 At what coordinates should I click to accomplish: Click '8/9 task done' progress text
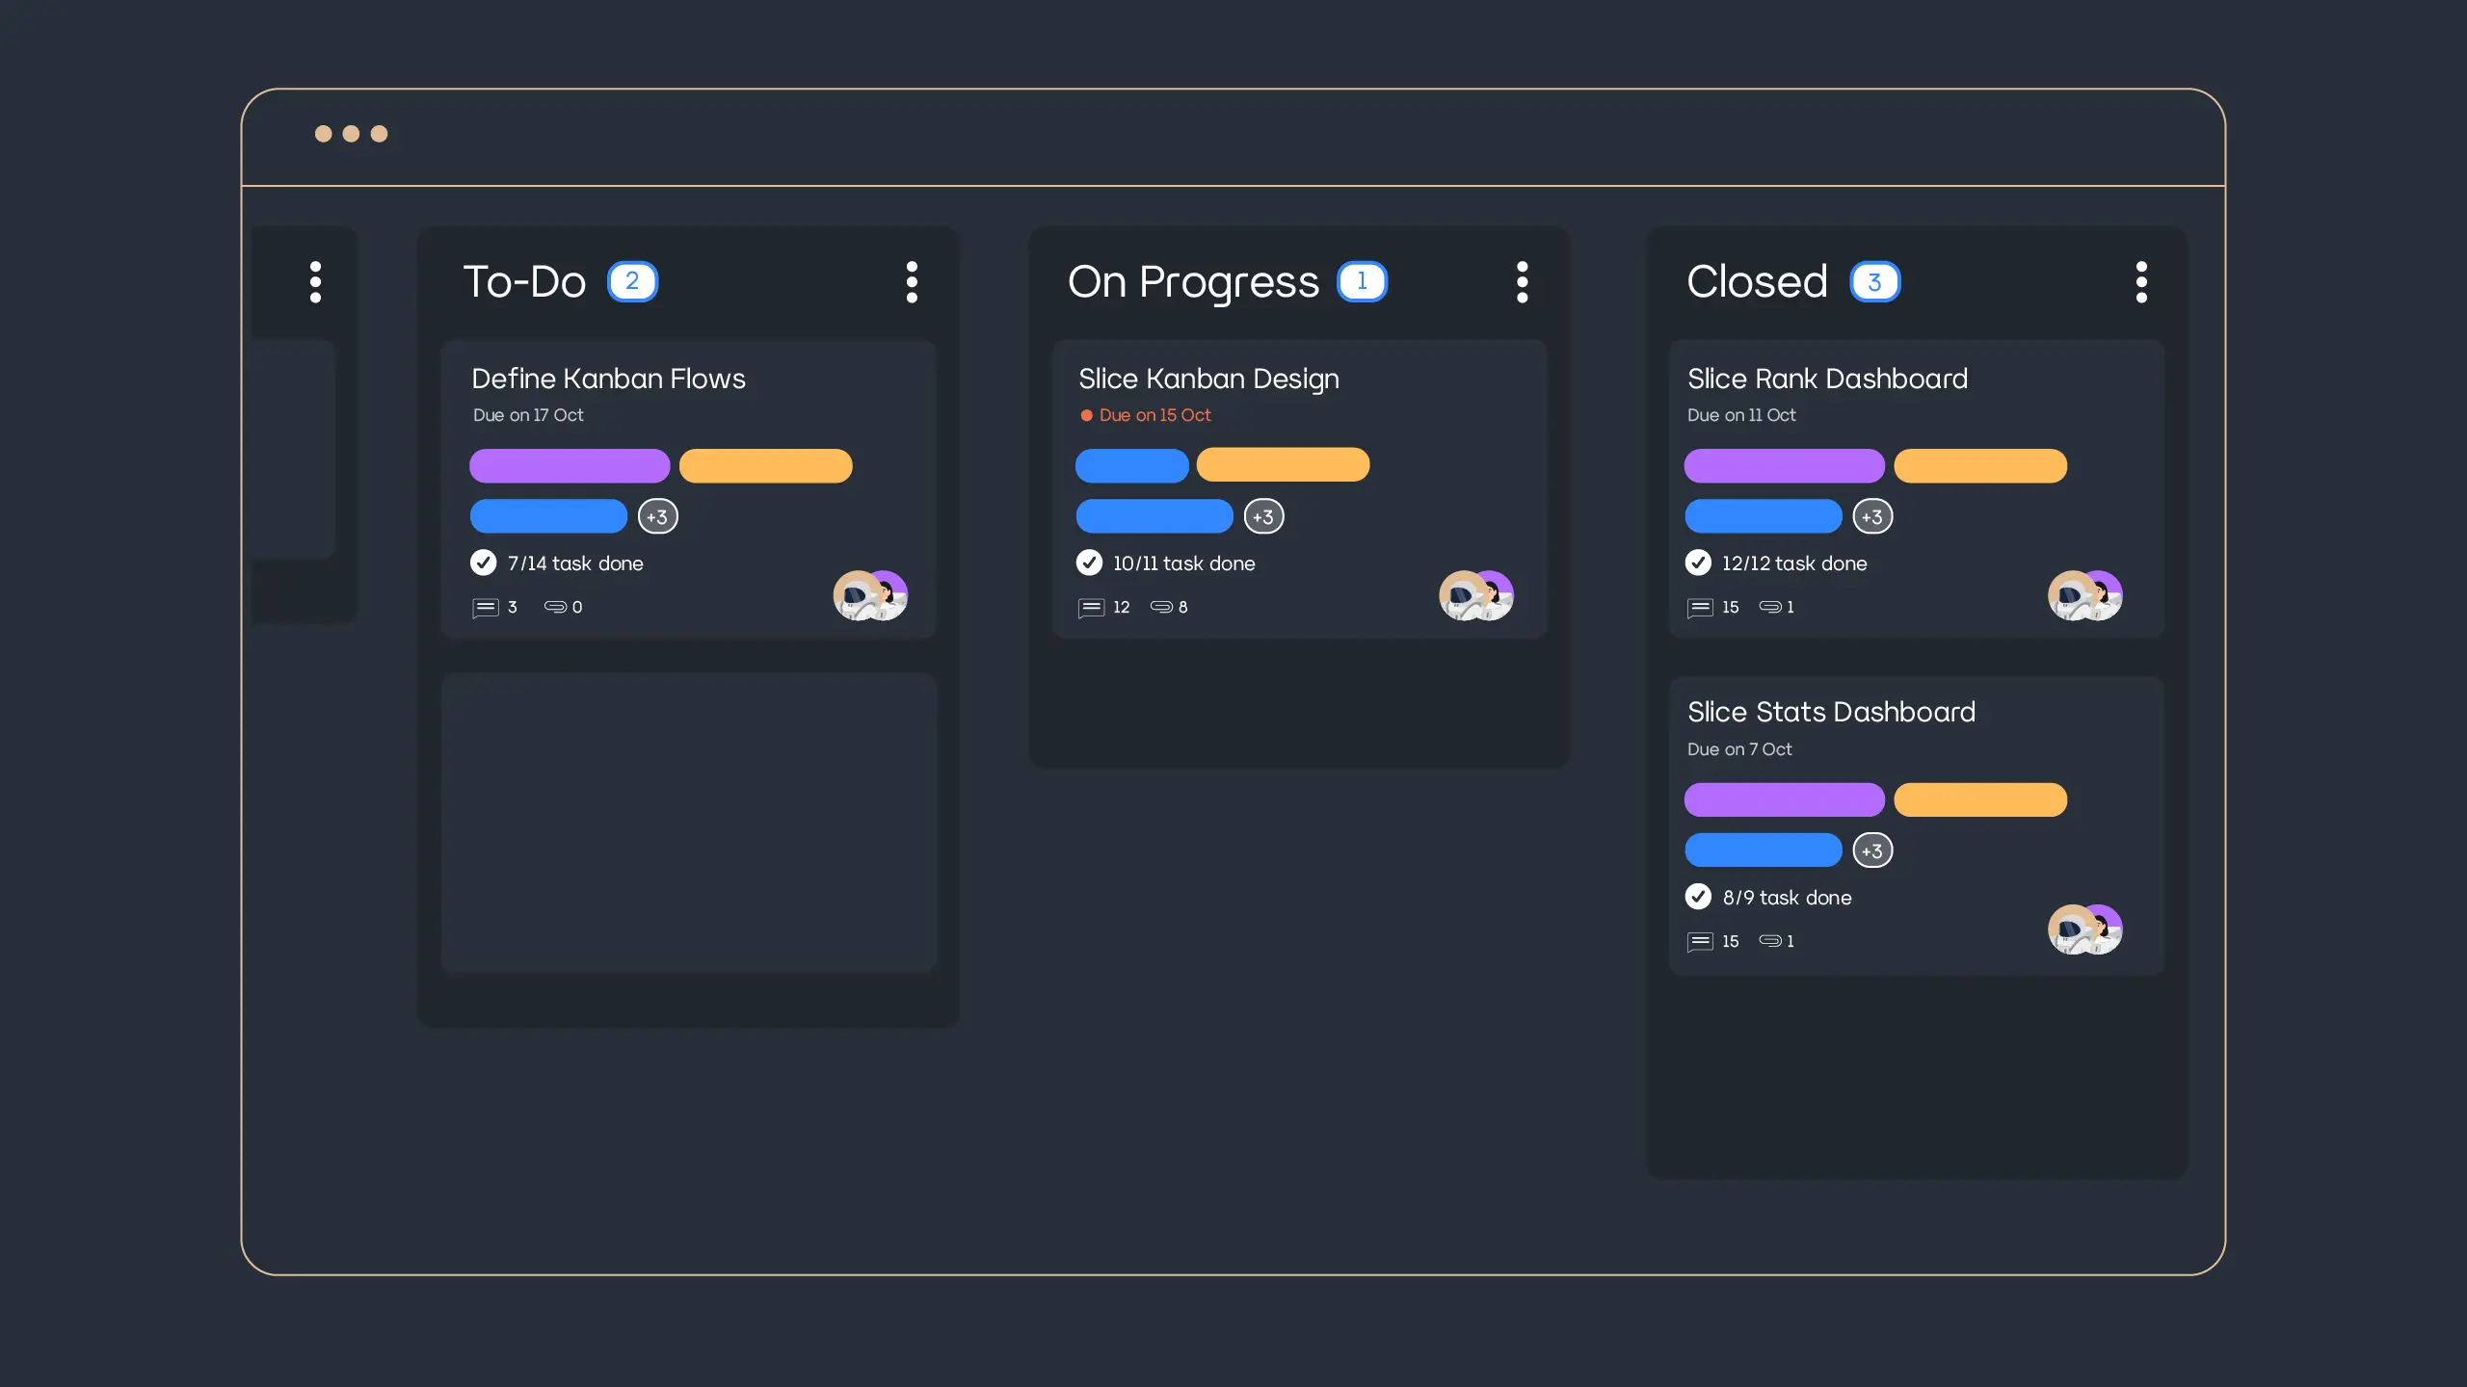click(1788, 898)
